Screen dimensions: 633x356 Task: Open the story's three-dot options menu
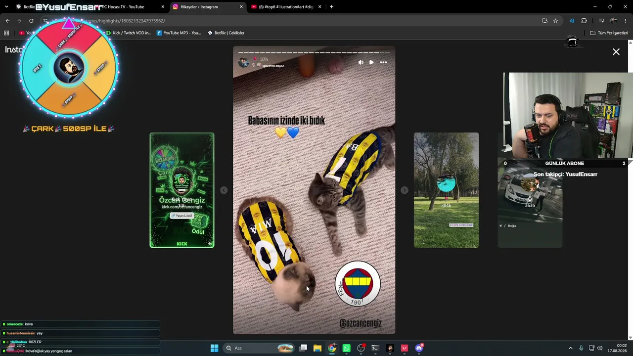[x=383, y=62]
